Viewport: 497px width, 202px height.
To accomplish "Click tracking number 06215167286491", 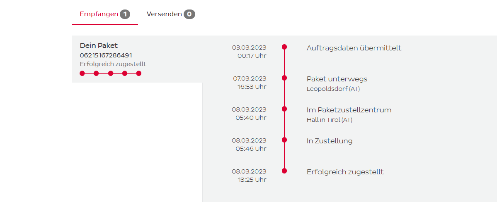I will coord(106,55).
